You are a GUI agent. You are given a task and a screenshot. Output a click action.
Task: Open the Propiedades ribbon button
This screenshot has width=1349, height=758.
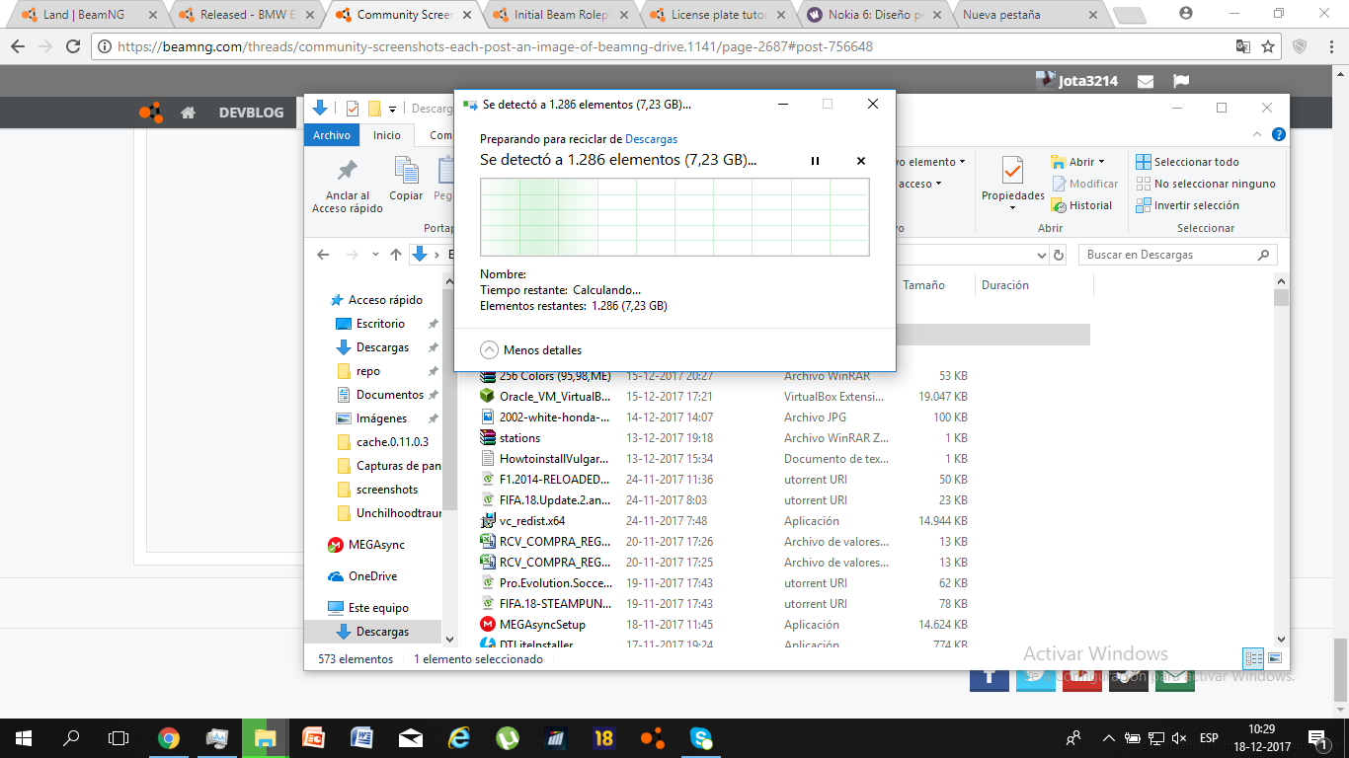pyautogui.click(x=1012, y=183)
